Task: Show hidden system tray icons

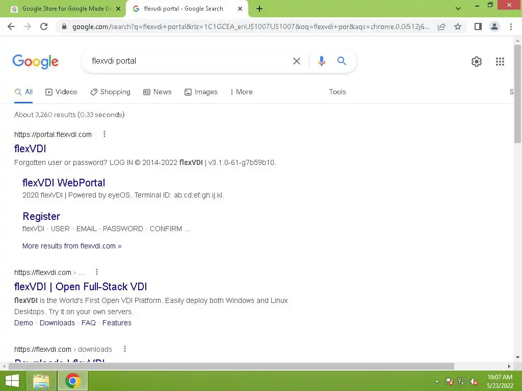Action: 437,381
